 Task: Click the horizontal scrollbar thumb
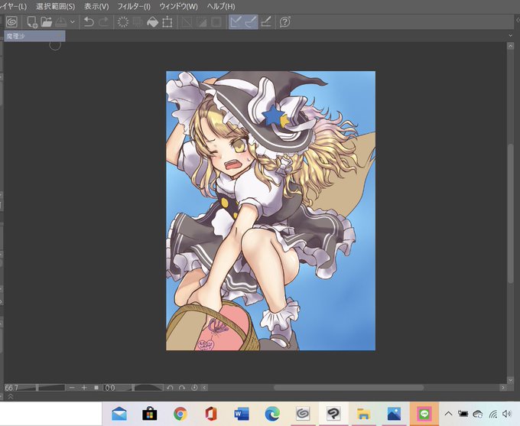[349, 388]
